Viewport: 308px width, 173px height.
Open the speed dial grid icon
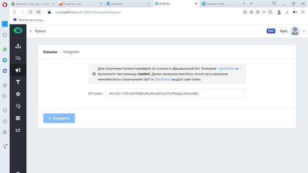click(x=38, y=12)
